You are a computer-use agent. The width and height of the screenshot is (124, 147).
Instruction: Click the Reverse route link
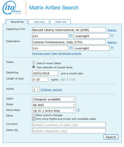pyautogui.click(x=41, y=53)
